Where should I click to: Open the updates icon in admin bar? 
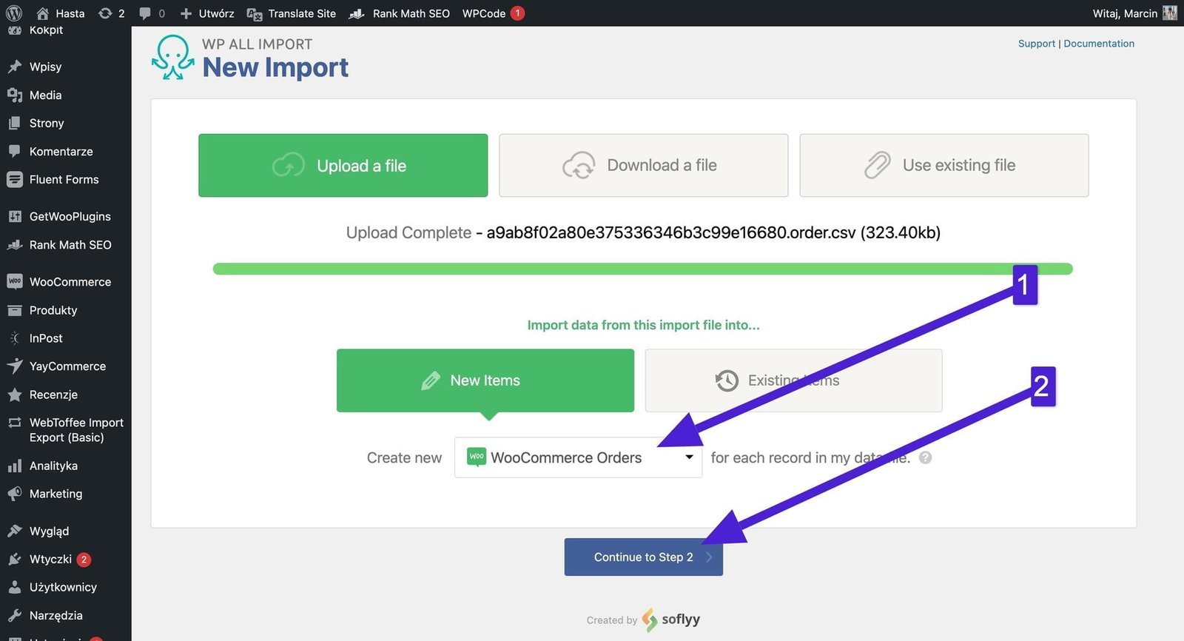pyautogui.click(x=106, y=13)
